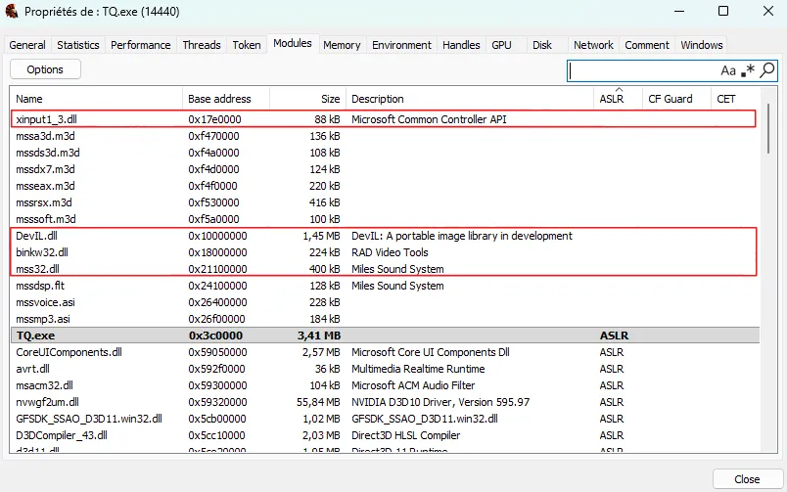
Task: Select the mssdsp.flt row
Action: tap(385, 286)
